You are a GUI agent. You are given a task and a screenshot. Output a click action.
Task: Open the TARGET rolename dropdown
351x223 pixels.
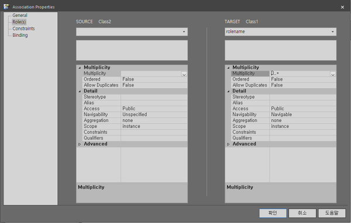pyautogui.click(x=332, y=32)
